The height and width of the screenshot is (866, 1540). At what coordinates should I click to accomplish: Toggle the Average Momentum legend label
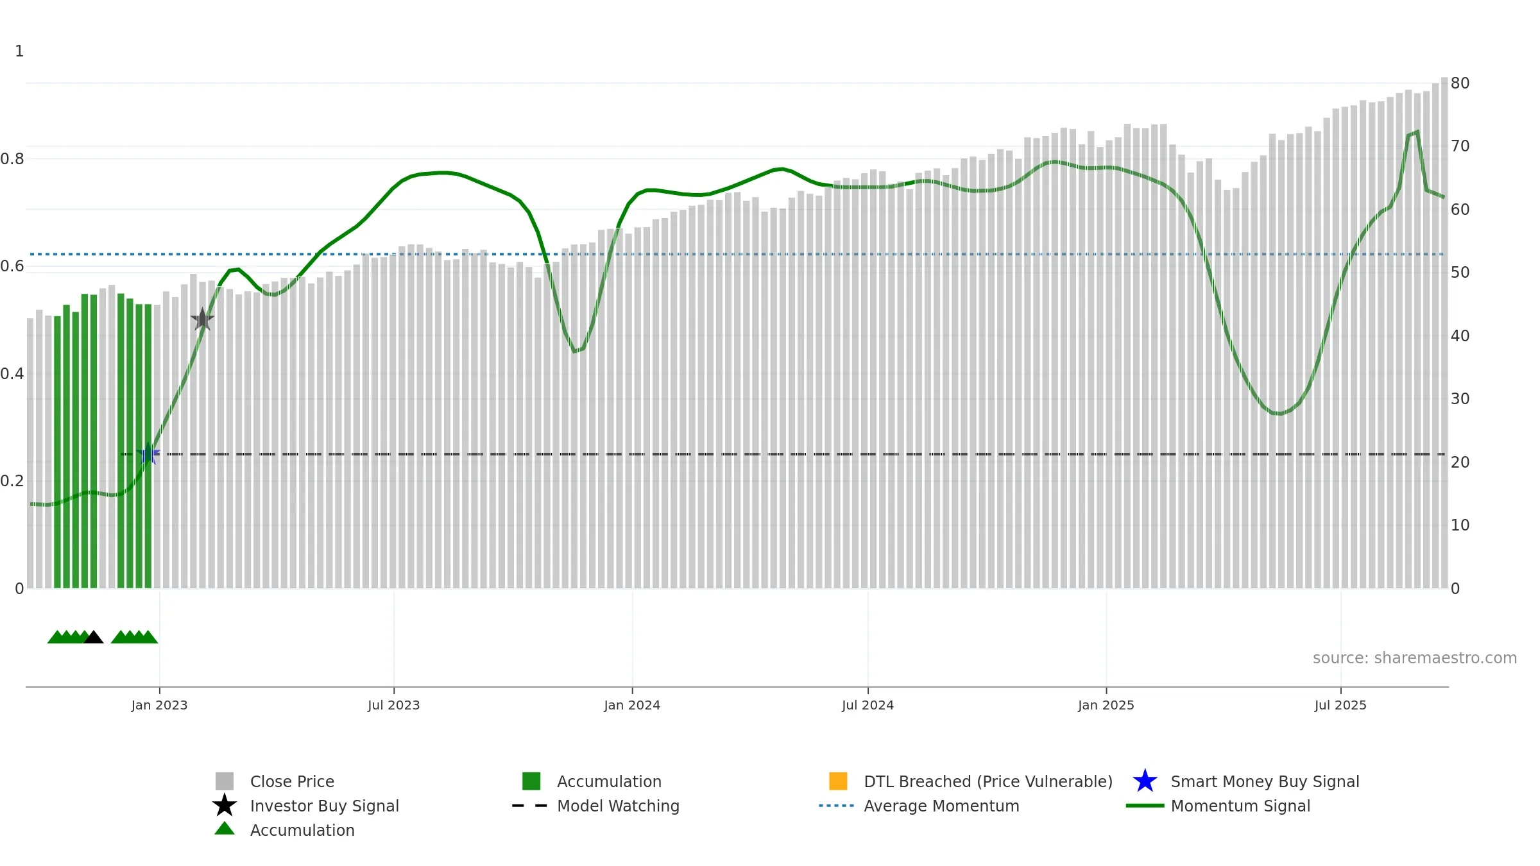[x=941, y=806]
